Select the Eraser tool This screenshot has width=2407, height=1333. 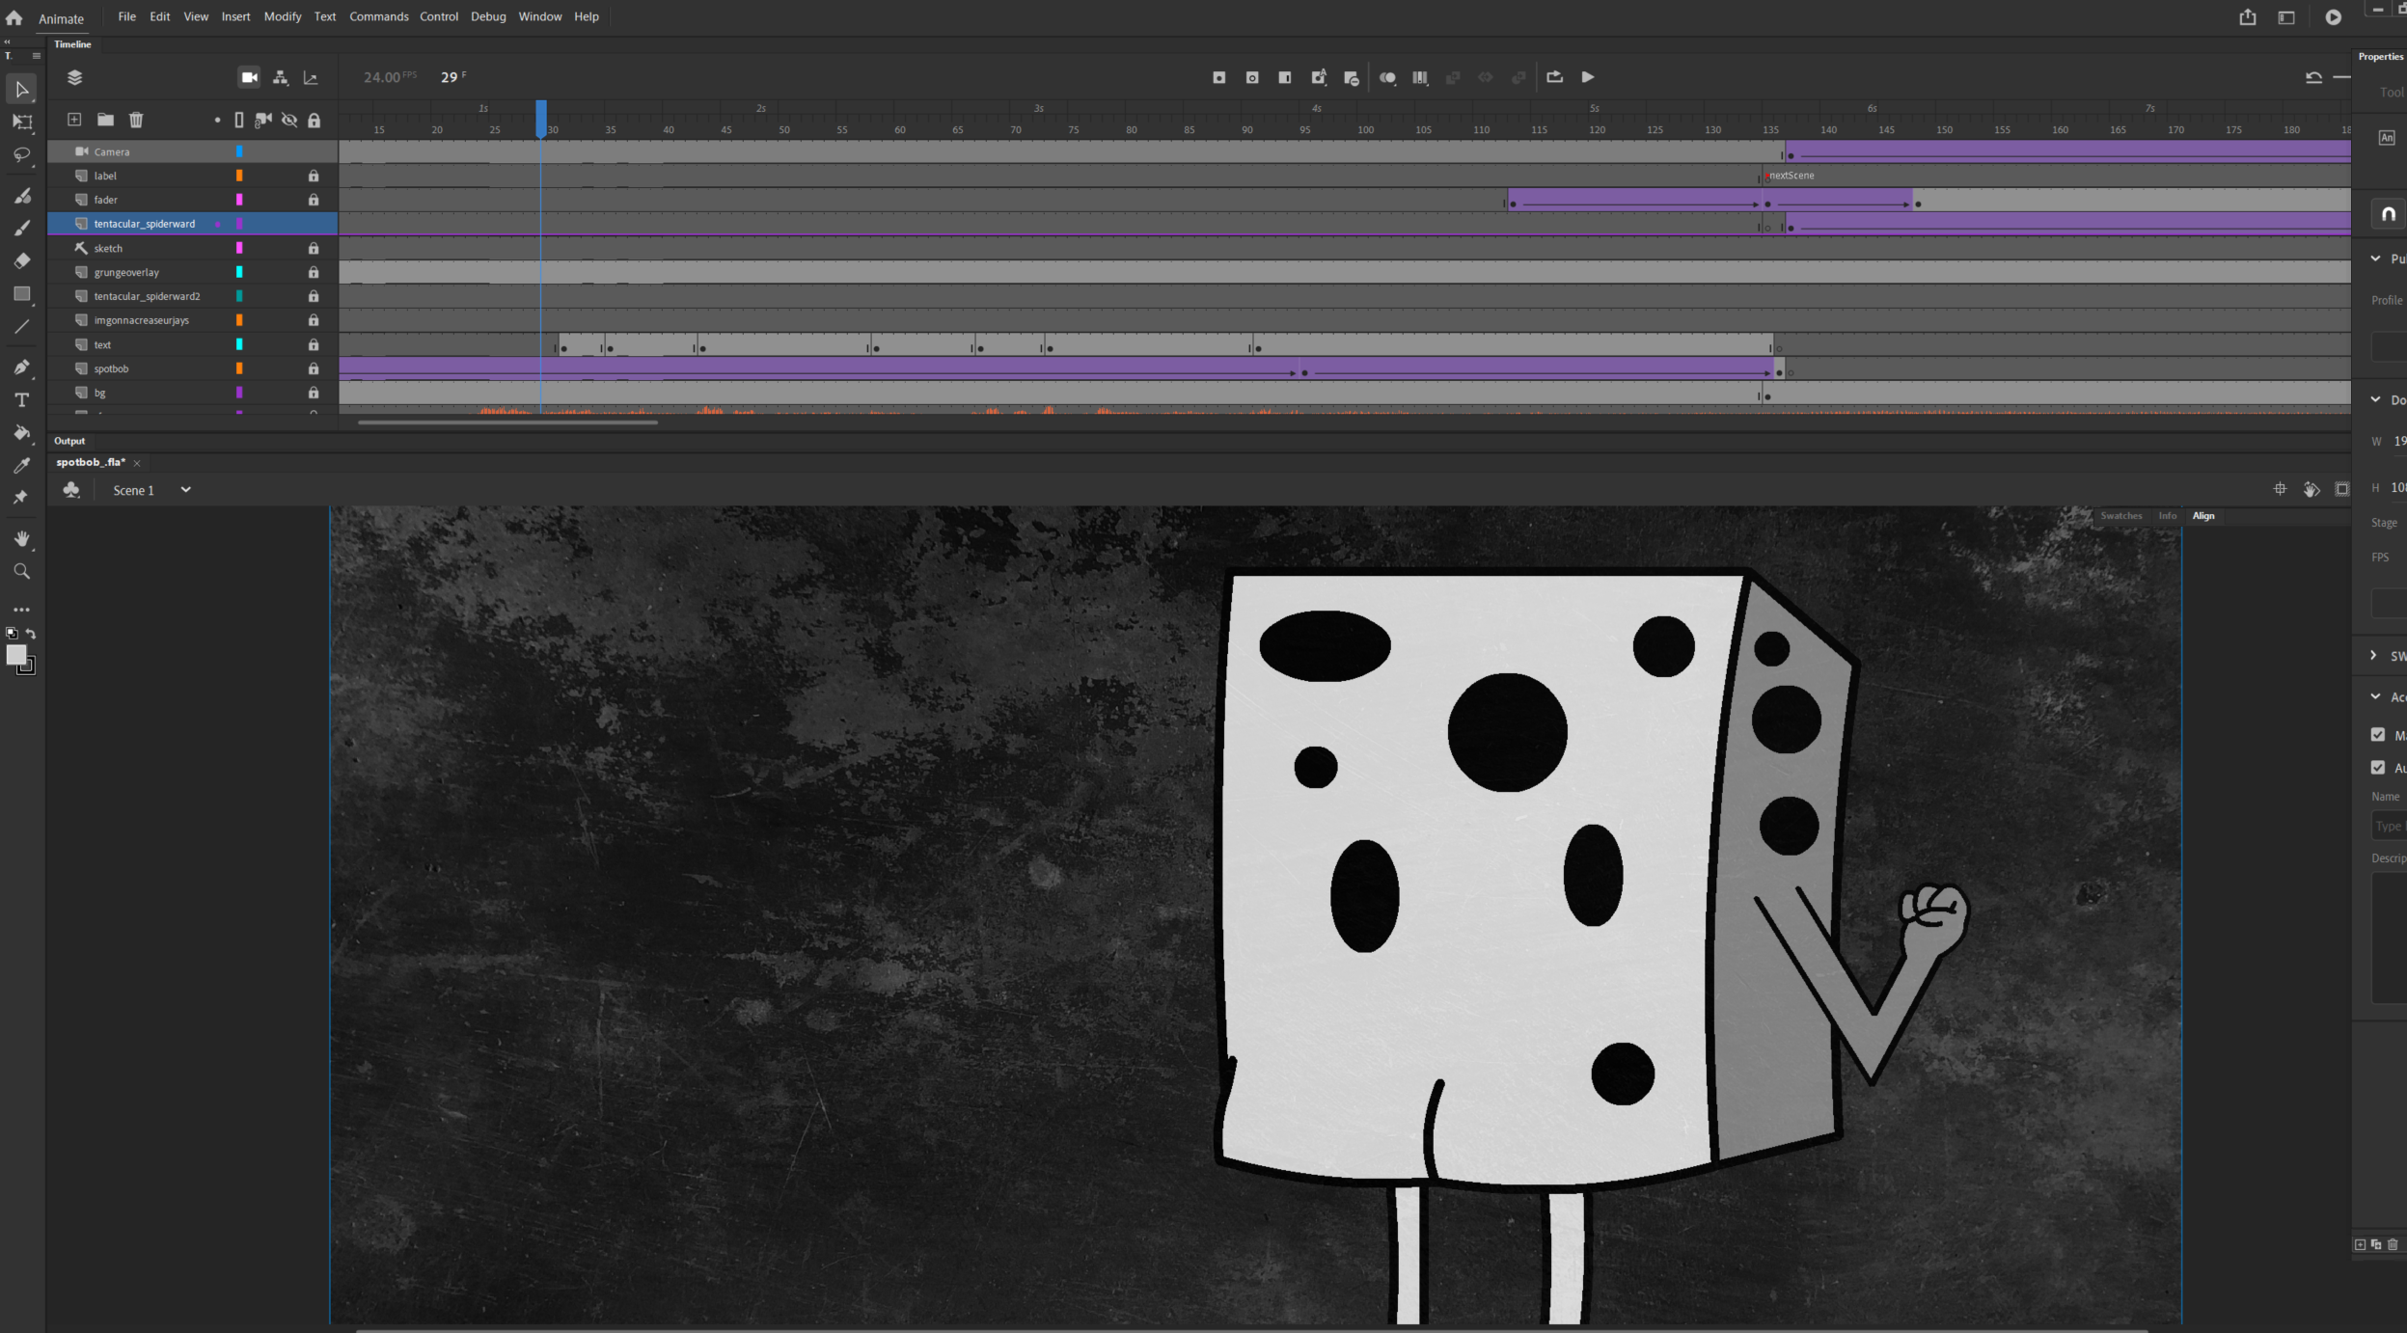21,260
